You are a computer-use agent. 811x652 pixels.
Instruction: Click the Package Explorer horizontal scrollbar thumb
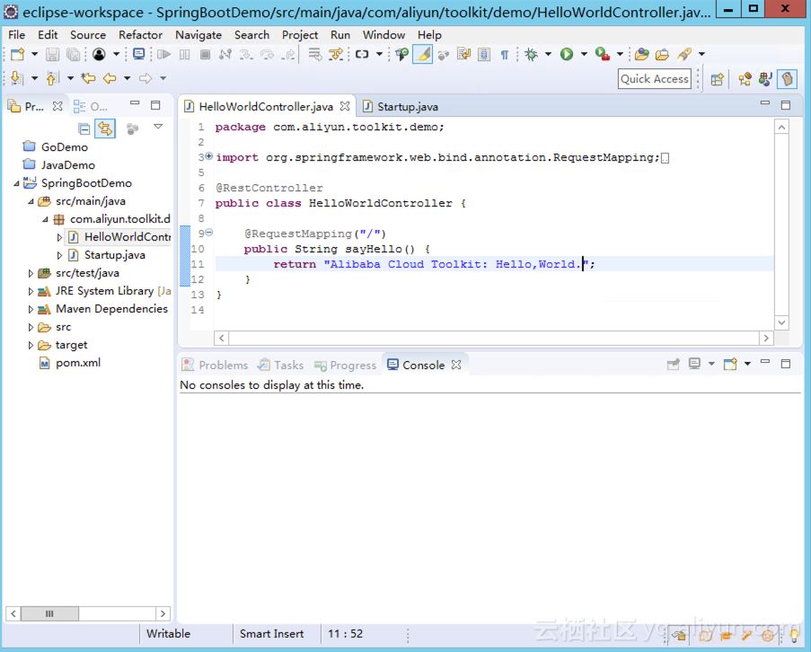[49, 613]
